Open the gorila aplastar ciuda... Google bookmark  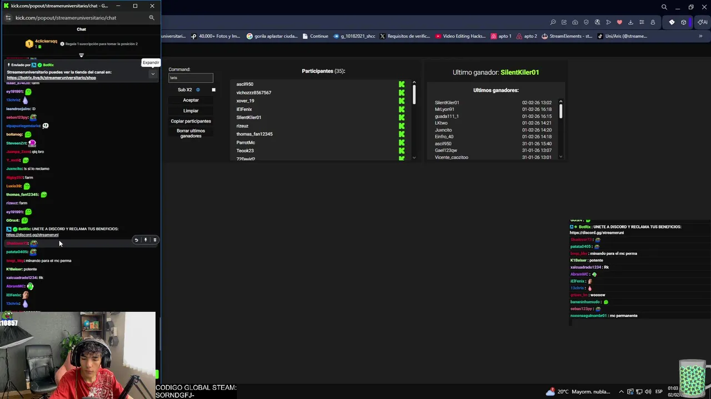pos(272,36)
